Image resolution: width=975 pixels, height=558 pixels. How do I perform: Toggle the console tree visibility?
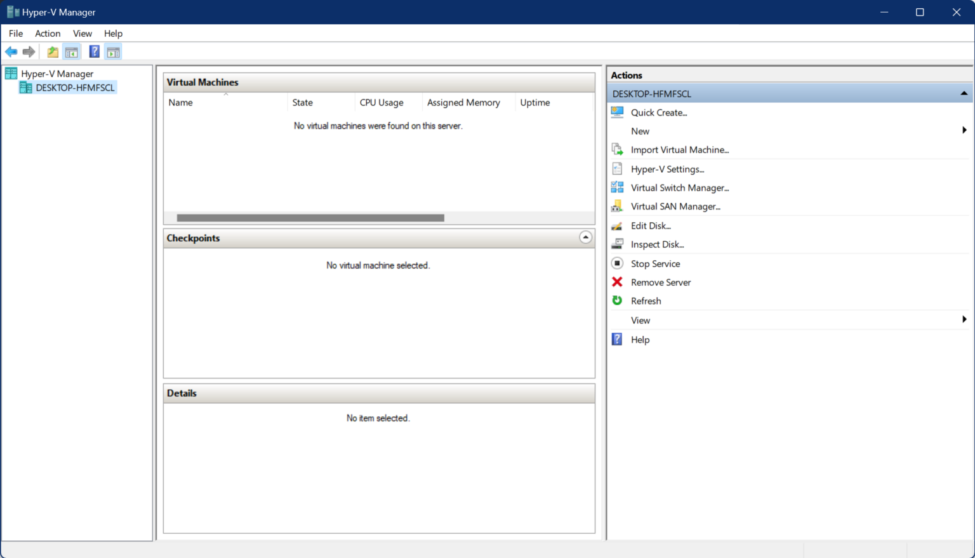click(72, 51)
